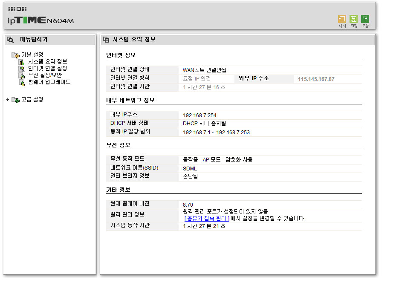Open 인터넷 연결 설정 menu item

(48, 68)
